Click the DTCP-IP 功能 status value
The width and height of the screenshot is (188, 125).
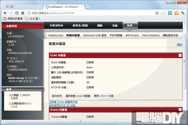90,87
